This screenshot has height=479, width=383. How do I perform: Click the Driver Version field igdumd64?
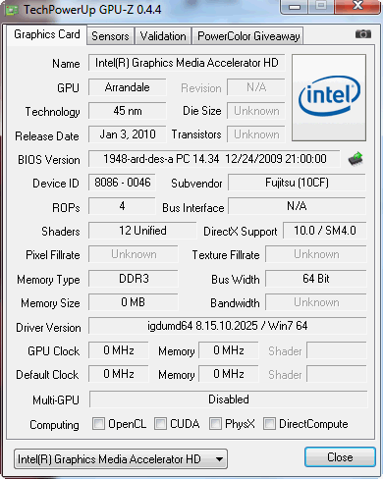[x=228, y=326]
